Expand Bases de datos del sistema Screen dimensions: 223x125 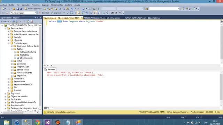click(8, 31)
